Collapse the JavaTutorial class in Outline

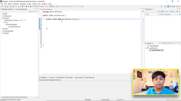pos(146,48)
